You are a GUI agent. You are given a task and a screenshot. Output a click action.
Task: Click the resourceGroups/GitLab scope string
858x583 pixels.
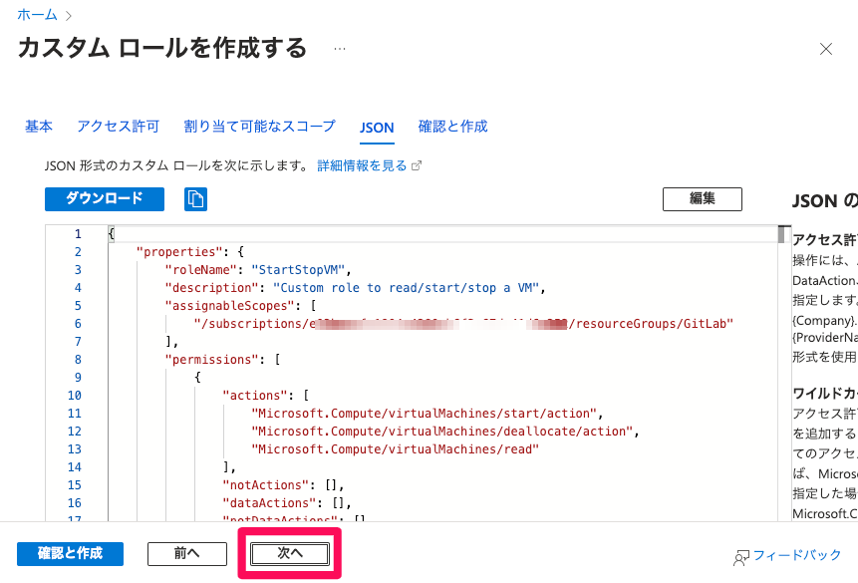[463, 324]
